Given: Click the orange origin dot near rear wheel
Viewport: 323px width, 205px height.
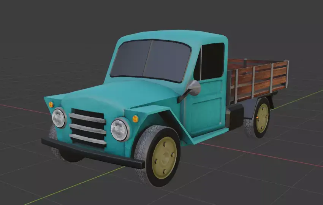Looking at the screenshot, I should click(x=257, y=118).
